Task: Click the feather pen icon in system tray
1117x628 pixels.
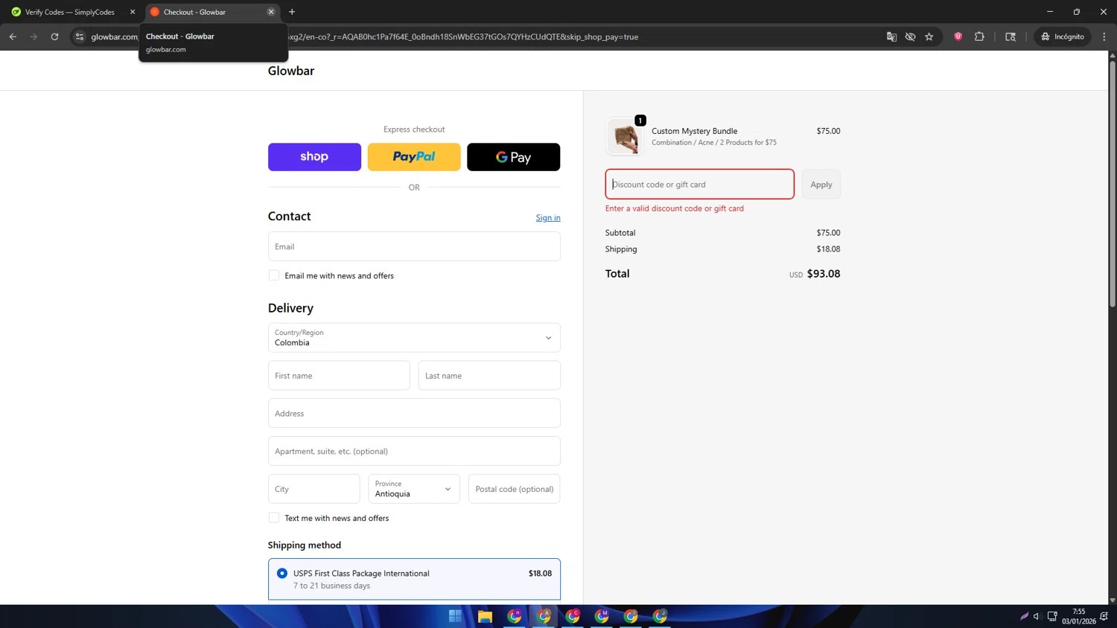Action: point(1024,616)
